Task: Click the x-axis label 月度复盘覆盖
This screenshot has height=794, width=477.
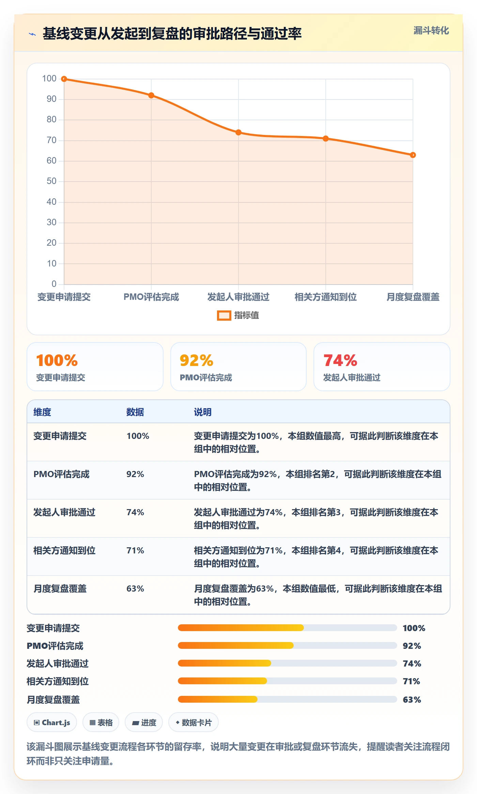Action: [413, 297]
